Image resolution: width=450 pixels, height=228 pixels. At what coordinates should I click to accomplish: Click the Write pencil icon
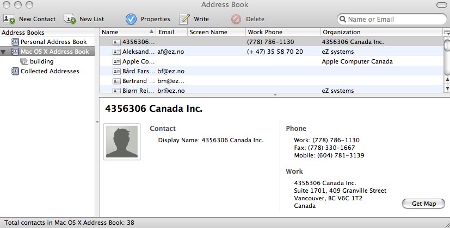184,19
